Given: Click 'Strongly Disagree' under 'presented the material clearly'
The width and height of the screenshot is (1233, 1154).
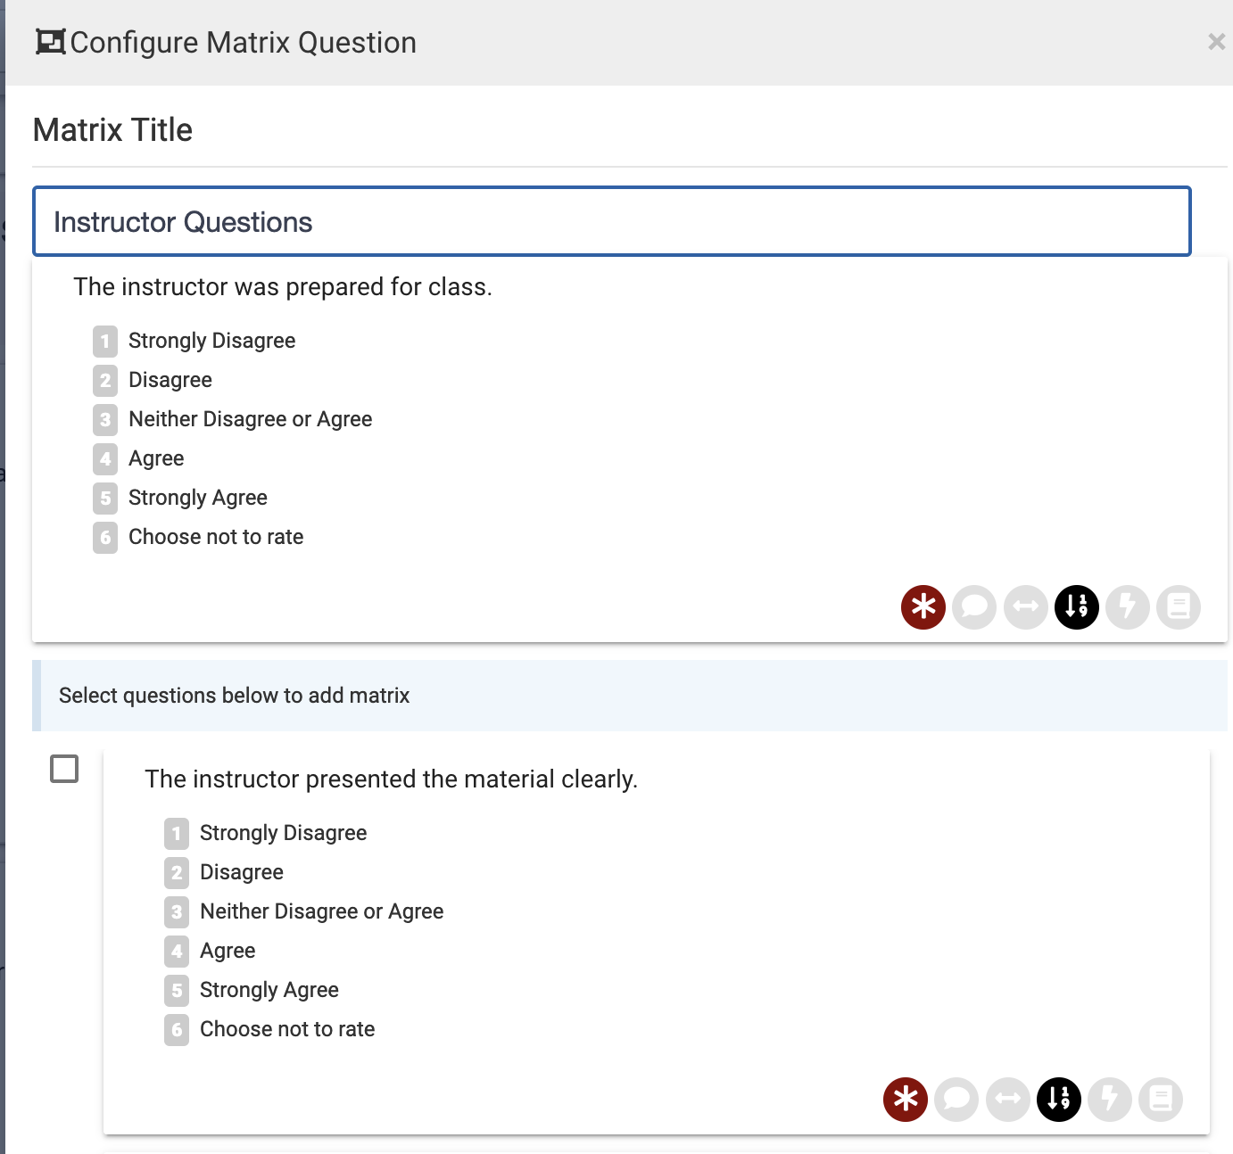Looking at the screenshot, I should click(x=283, y=833).
